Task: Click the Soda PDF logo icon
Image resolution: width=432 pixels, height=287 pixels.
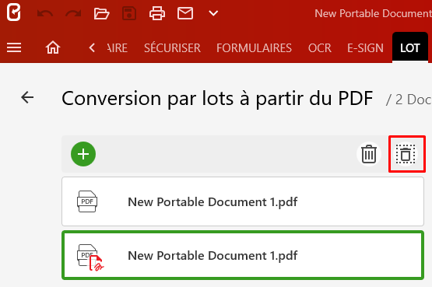Action: point(13,12)
